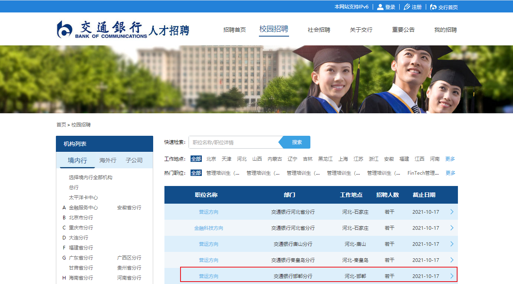Image resolution: width=513 pixels, height=284 pixels.
Task: Open 我的招聘 navigation item
Action: [445, 30]
